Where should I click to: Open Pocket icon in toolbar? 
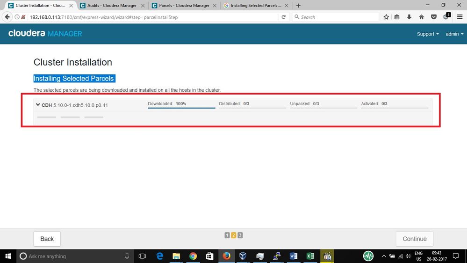click(434, 17)
